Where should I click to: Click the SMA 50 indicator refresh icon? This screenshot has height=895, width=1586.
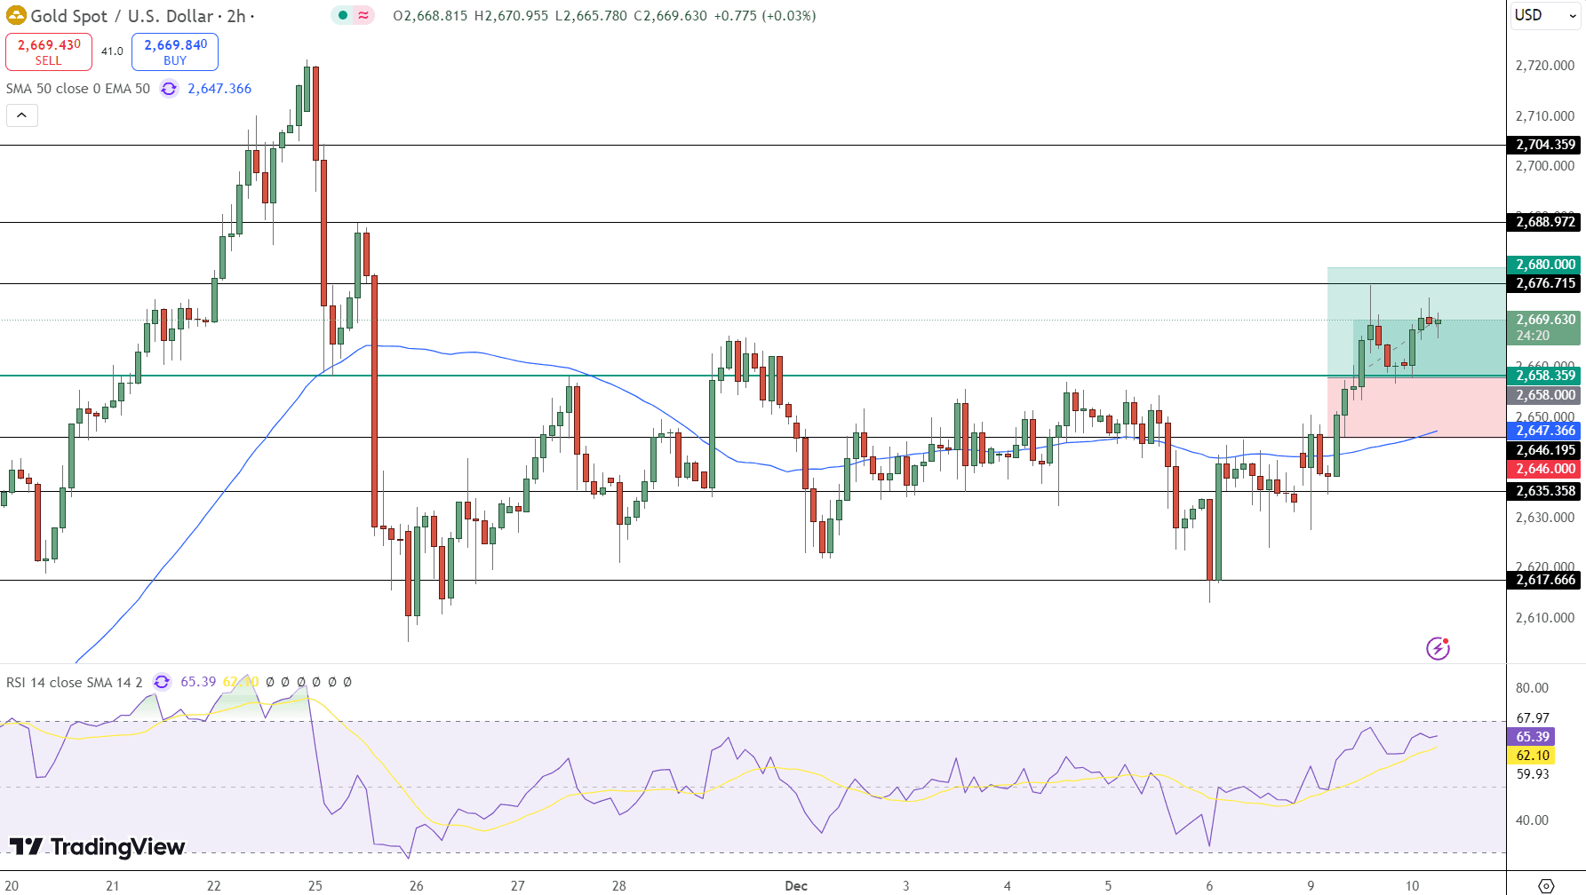(x=169, y=89)
